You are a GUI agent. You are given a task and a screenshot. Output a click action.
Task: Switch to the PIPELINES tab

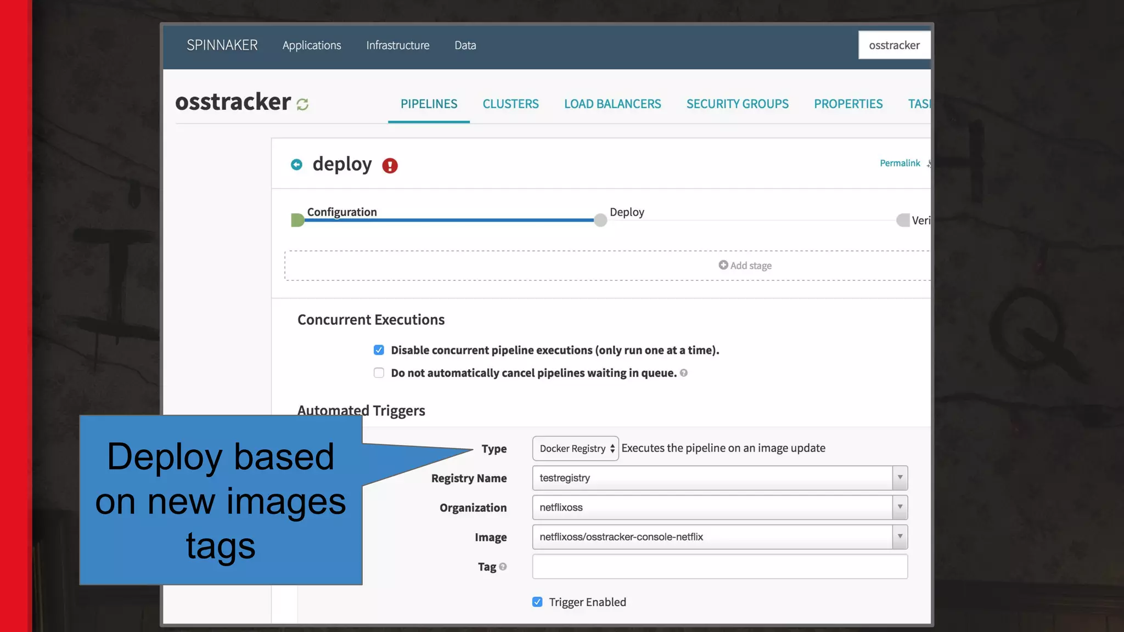pos(429,104)
